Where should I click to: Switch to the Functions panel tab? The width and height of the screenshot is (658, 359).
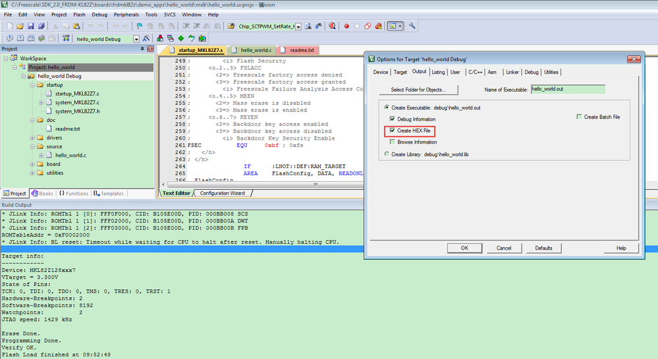click(x=74, y=194)
